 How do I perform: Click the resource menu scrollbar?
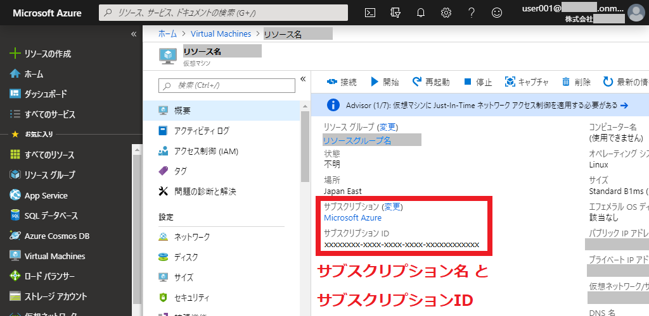click(x=305, y=147)
